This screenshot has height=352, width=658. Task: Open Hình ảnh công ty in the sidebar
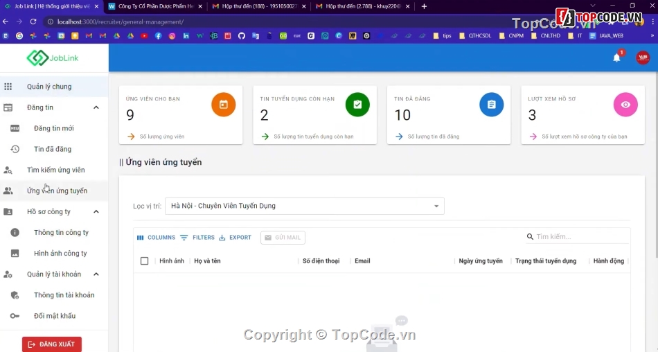(x=54, y=254)
